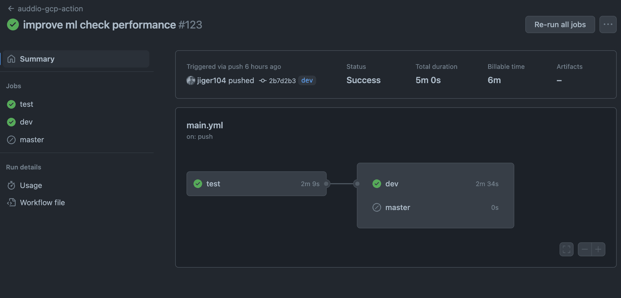Click the green success icon next to run title

click(x=13, y=24)
